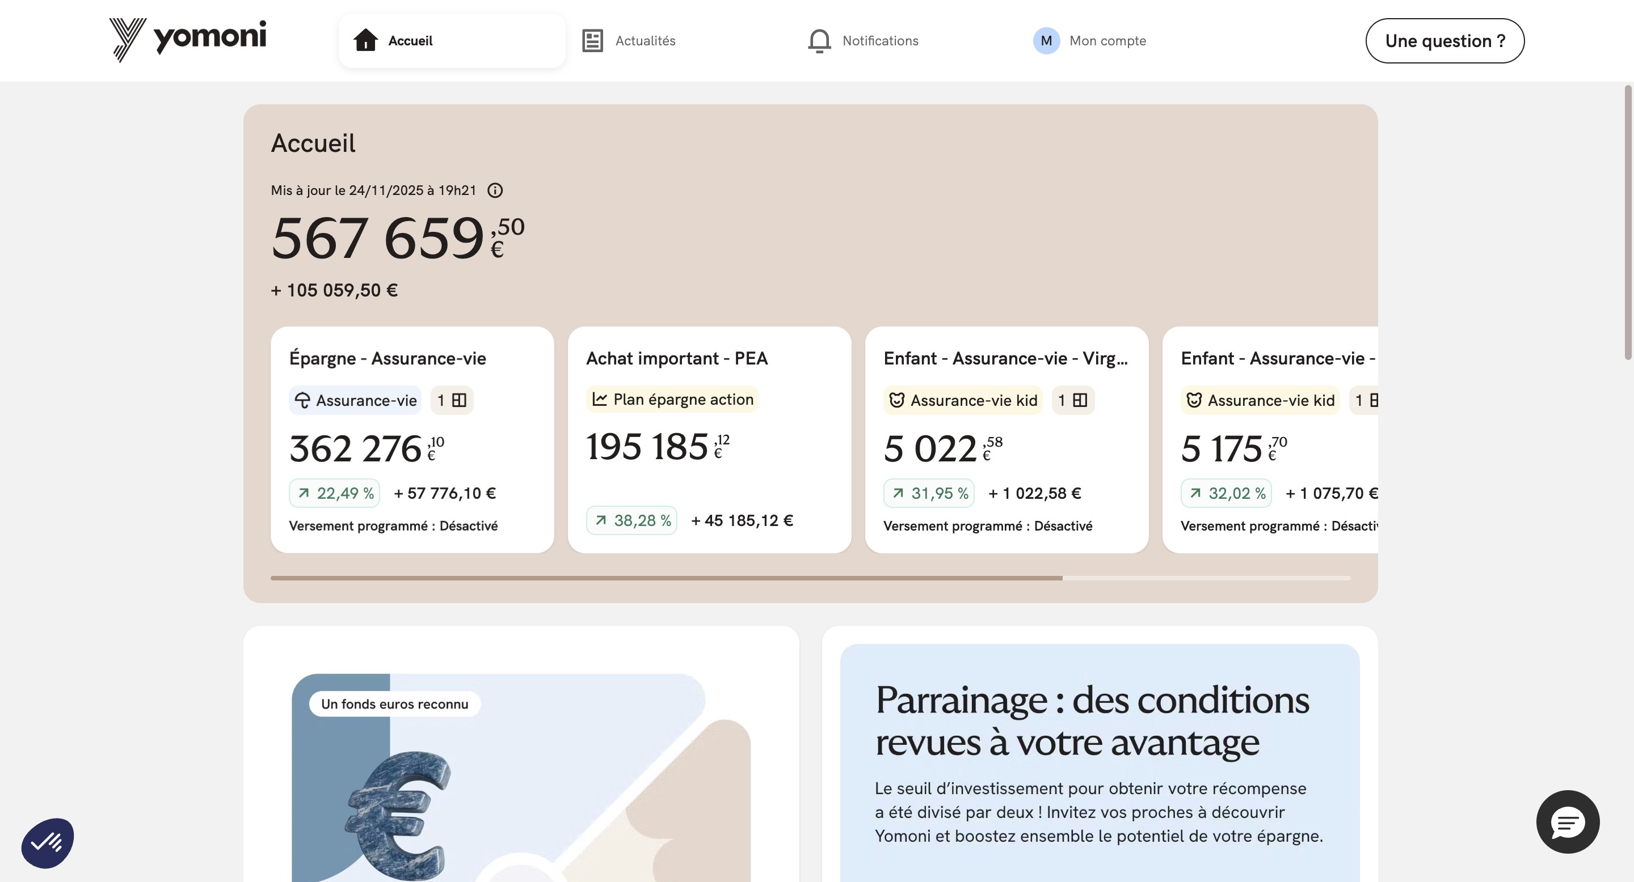Click the Une question ? button
The image size is (1634, 882).
pyautogui.click(x=1445, y=41)
